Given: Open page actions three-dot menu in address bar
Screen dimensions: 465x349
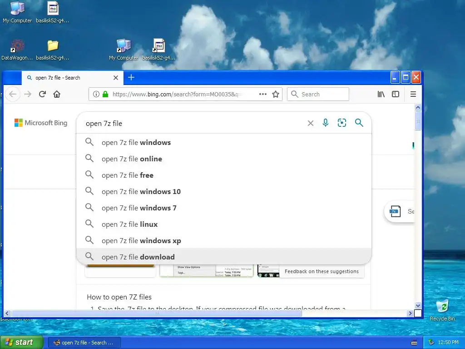Looking at the screenshot, I should click(263, 94).
